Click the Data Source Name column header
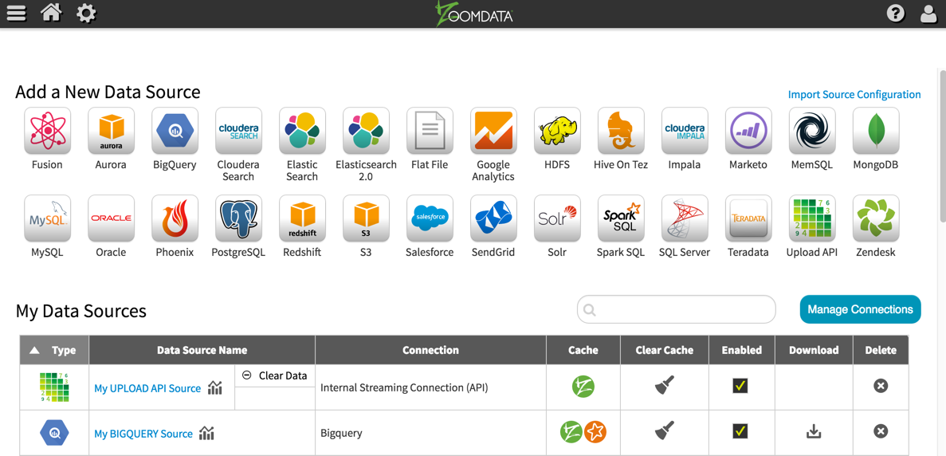This screenshot has height=456, width=946. tap(202, 350)
